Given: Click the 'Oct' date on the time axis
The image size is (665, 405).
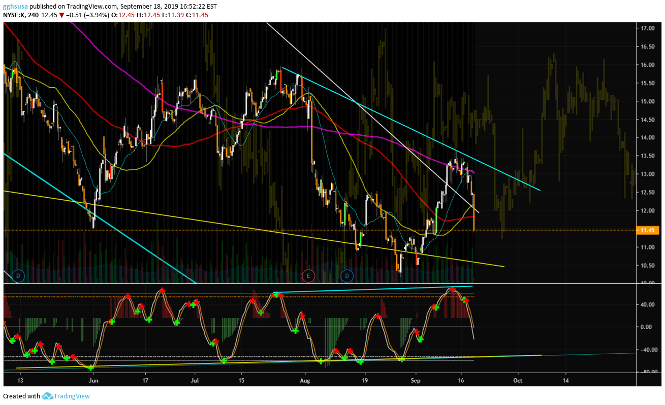Looking at the screenshot, I should click(x=518, y=380).
